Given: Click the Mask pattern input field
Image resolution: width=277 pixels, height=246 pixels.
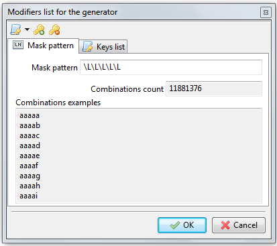Looking at the screenshot, I should point(171,67).
